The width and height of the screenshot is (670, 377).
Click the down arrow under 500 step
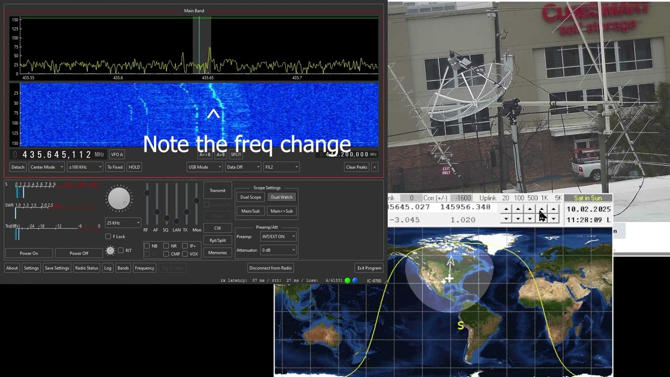530,219
